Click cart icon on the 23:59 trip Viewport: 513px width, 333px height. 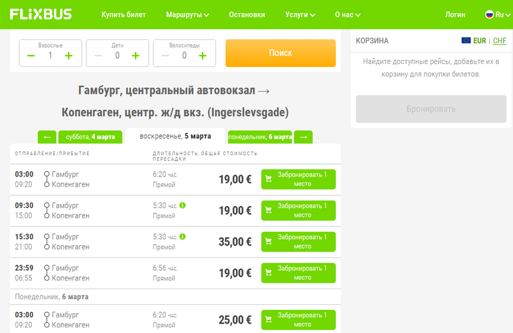(x=268, y=273)
